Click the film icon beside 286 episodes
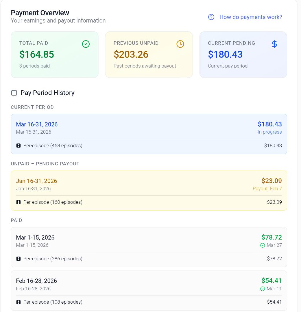This screenshot has width=301, height=312. pyautogui.click(x=18, y=259)
